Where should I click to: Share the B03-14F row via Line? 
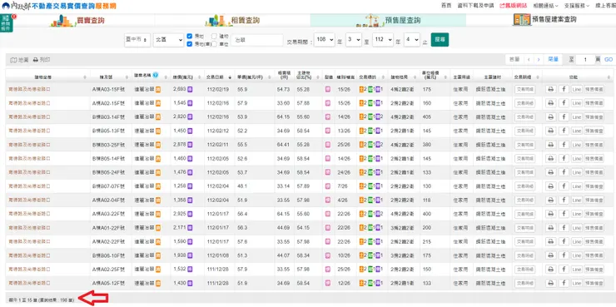pyautogui.click(x=576, y=117)
